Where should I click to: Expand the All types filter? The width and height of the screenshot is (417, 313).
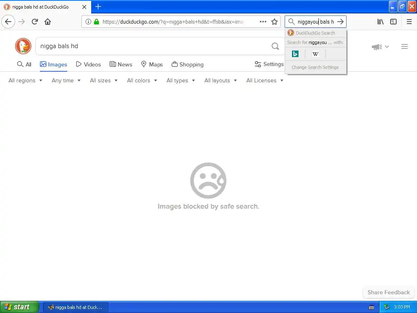click(181, 80)
